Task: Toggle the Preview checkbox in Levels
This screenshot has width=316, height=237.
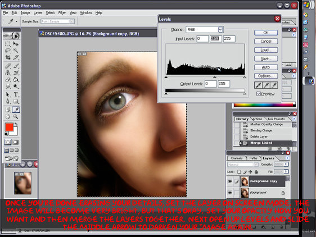Action: pos(258,94)
